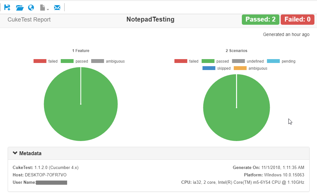Click the Failed: 0 badge
Viewport: 317px width, 195px height.
click(x=297, y=20)
